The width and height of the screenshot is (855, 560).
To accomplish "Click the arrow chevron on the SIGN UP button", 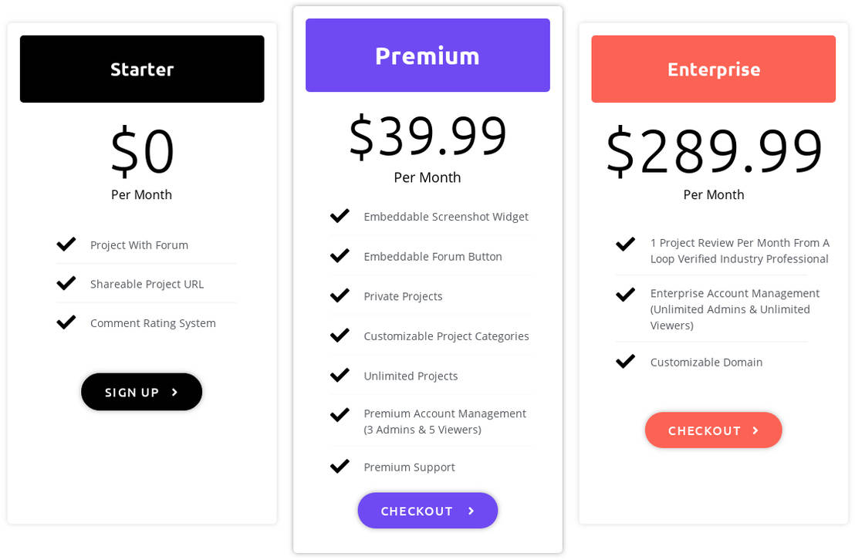I will tap(174, 392).
